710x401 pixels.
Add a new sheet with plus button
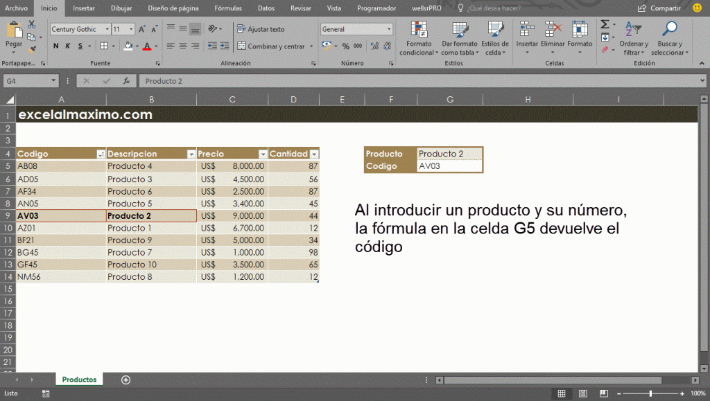click(125, 380)
